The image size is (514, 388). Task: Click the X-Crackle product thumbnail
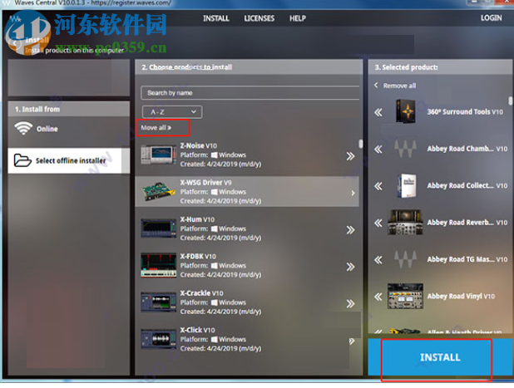click(158, 302)
